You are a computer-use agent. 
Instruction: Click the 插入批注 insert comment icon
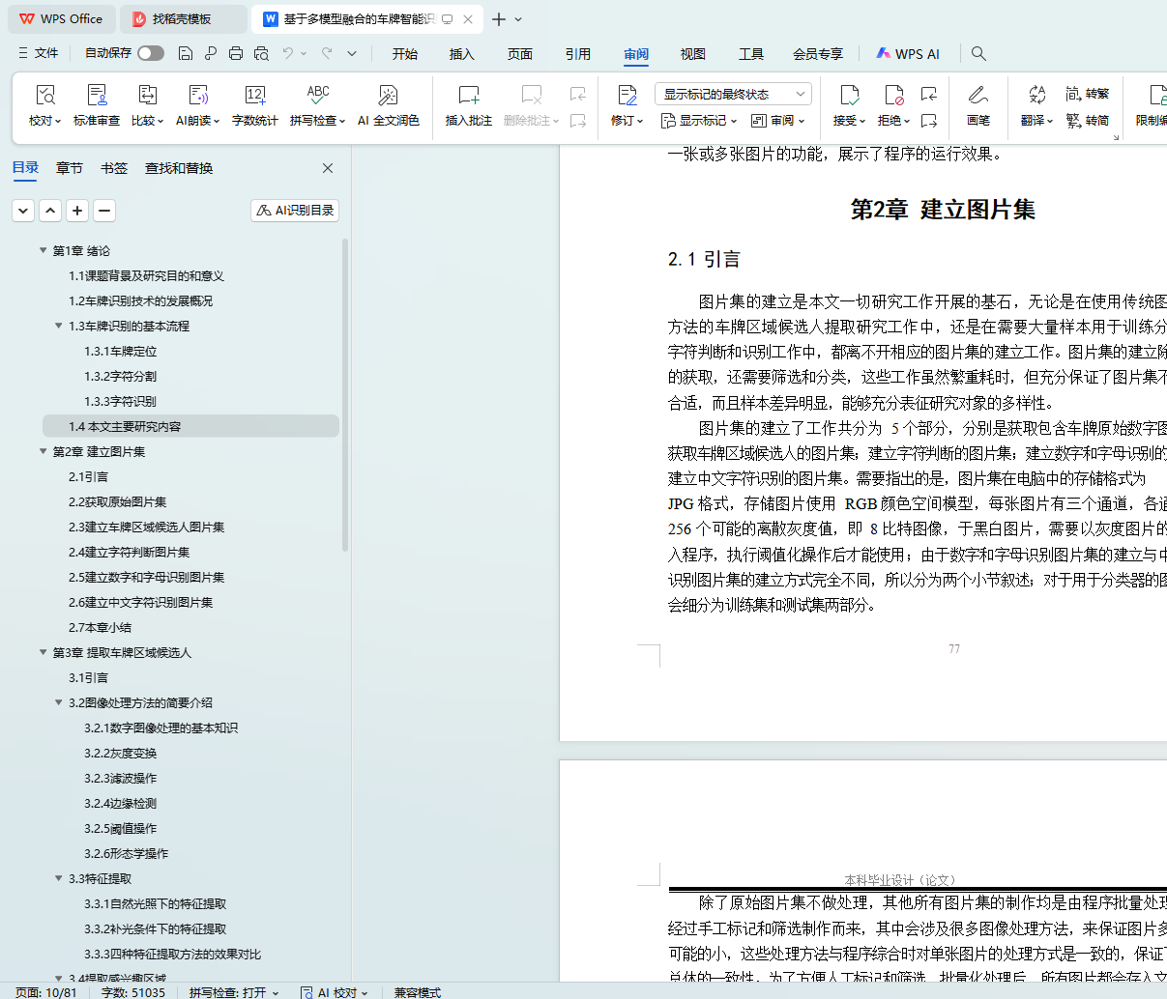(468, 97)
